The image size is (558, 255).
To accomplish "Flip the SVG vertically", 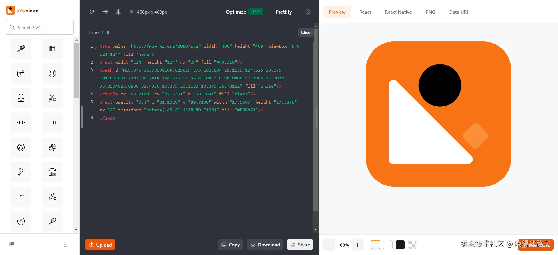I will 118,12.
